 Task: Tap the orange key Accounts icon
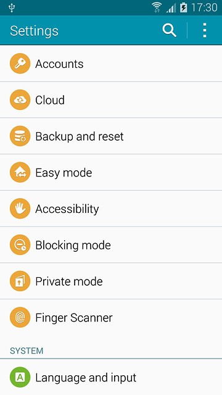pos(20,64)
